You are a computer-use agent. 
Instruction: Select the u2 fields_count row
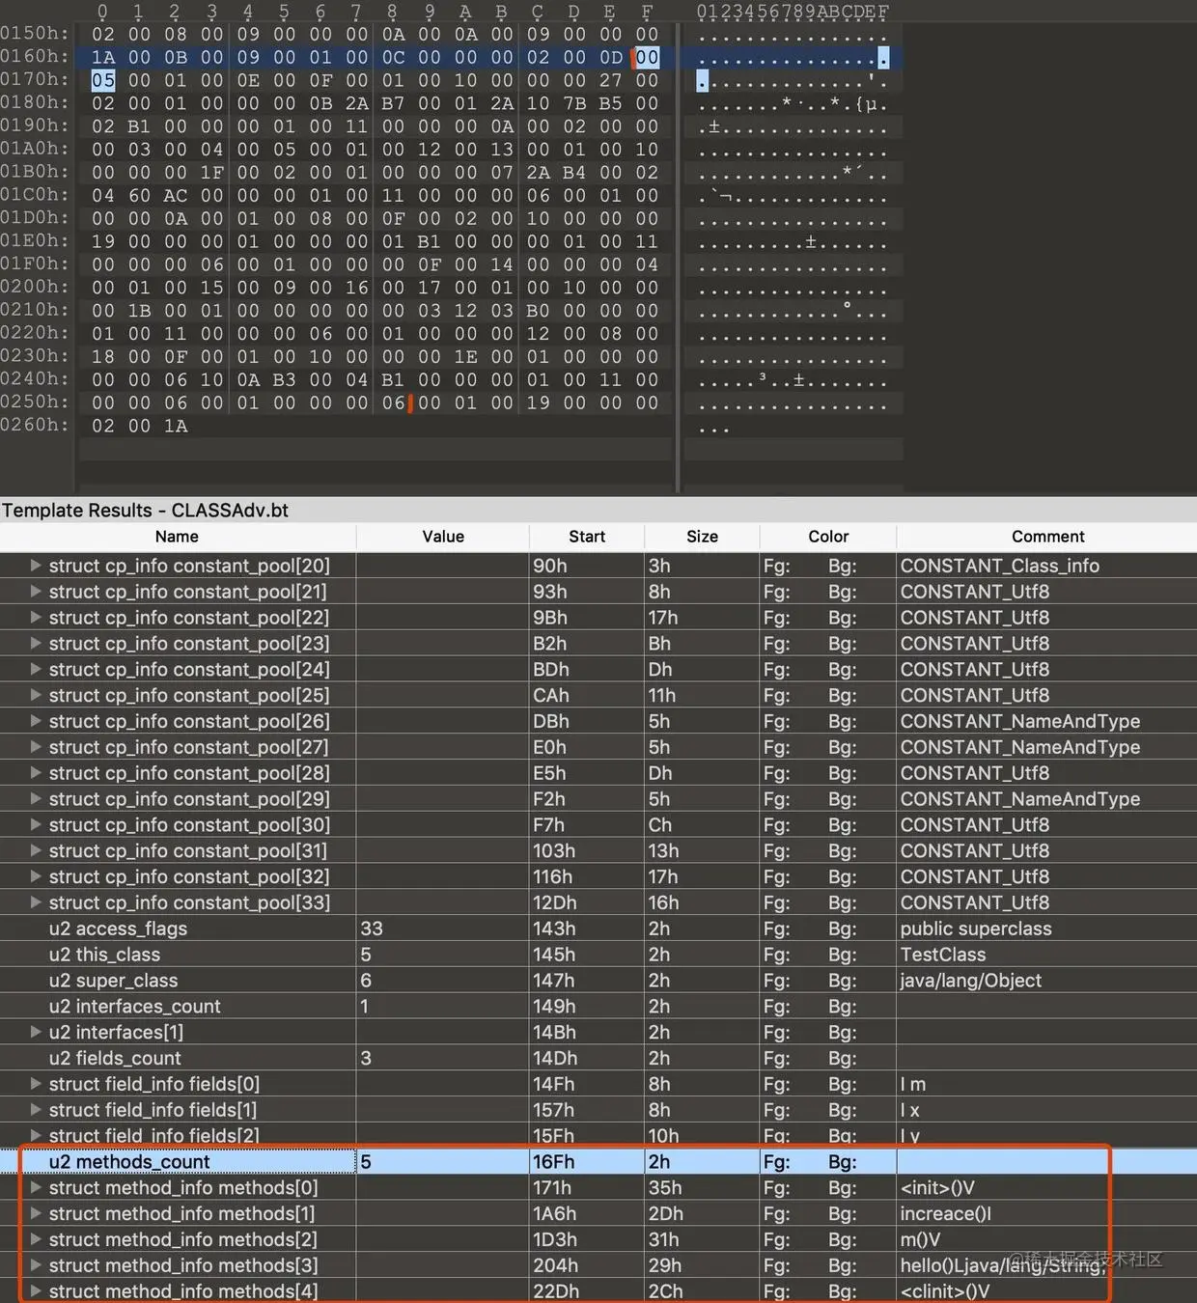[598, 1058]
